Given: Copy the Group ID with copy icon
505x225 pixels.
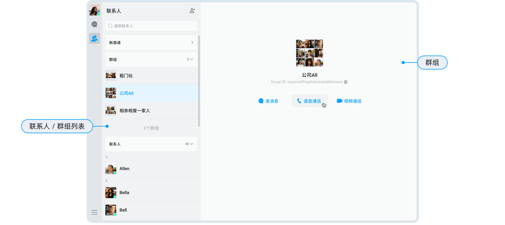Looking at the screenshot, I should [346, 82].
